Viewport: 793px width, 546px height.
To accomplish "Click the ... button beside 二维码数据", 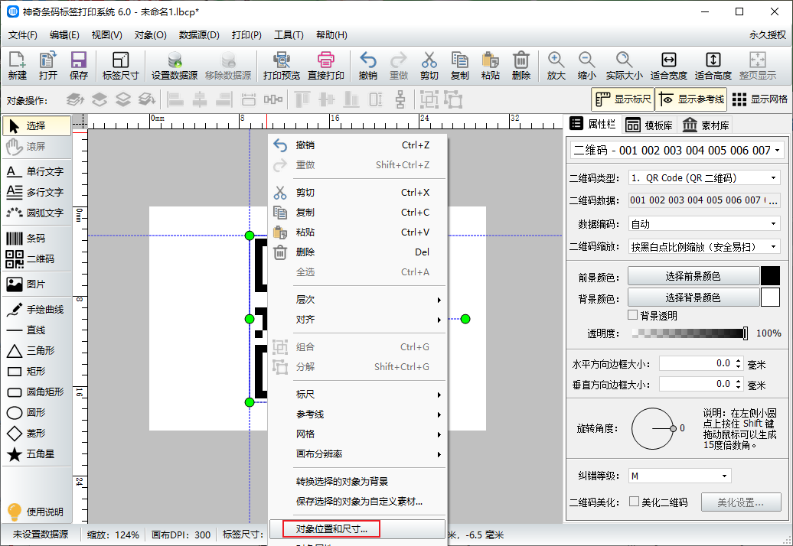I will click(x=773, y=200).
